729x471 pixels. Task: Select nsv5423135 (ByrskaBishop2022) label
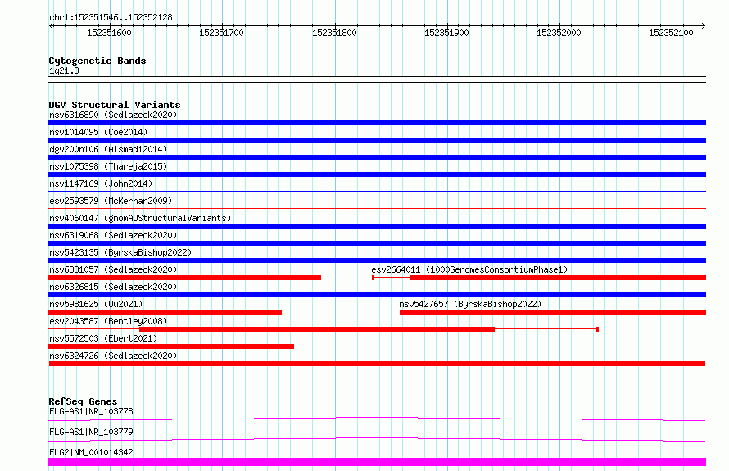click(x=120, y=252)
